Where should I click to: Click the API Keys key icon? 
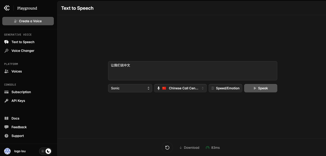click(x=6, y=101)
